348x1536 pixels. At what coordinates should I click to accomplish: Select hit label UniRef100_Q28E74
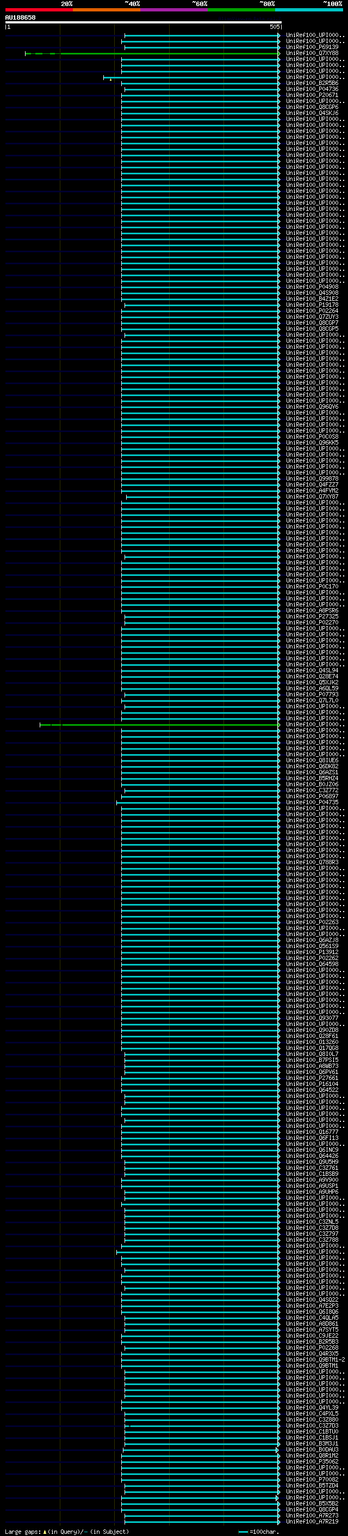pos(312,676)
